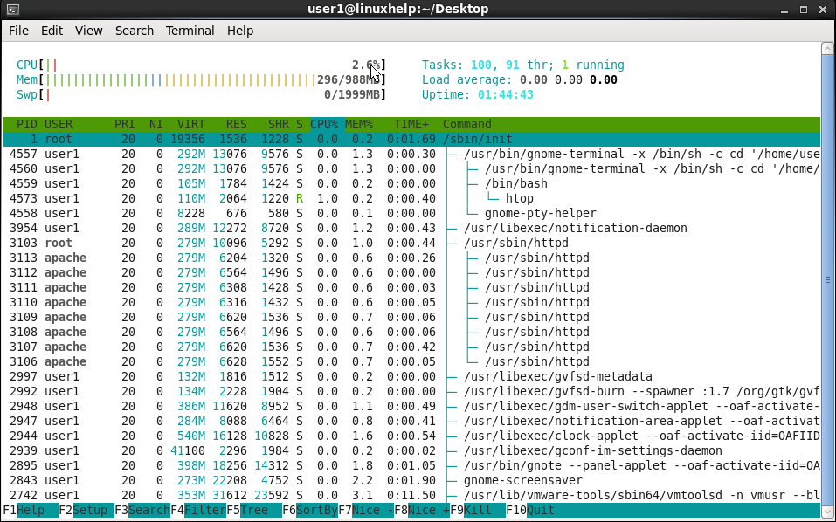Select the /sbin/init process row
This screenshot has width=836, height=522.
(411, 139)
